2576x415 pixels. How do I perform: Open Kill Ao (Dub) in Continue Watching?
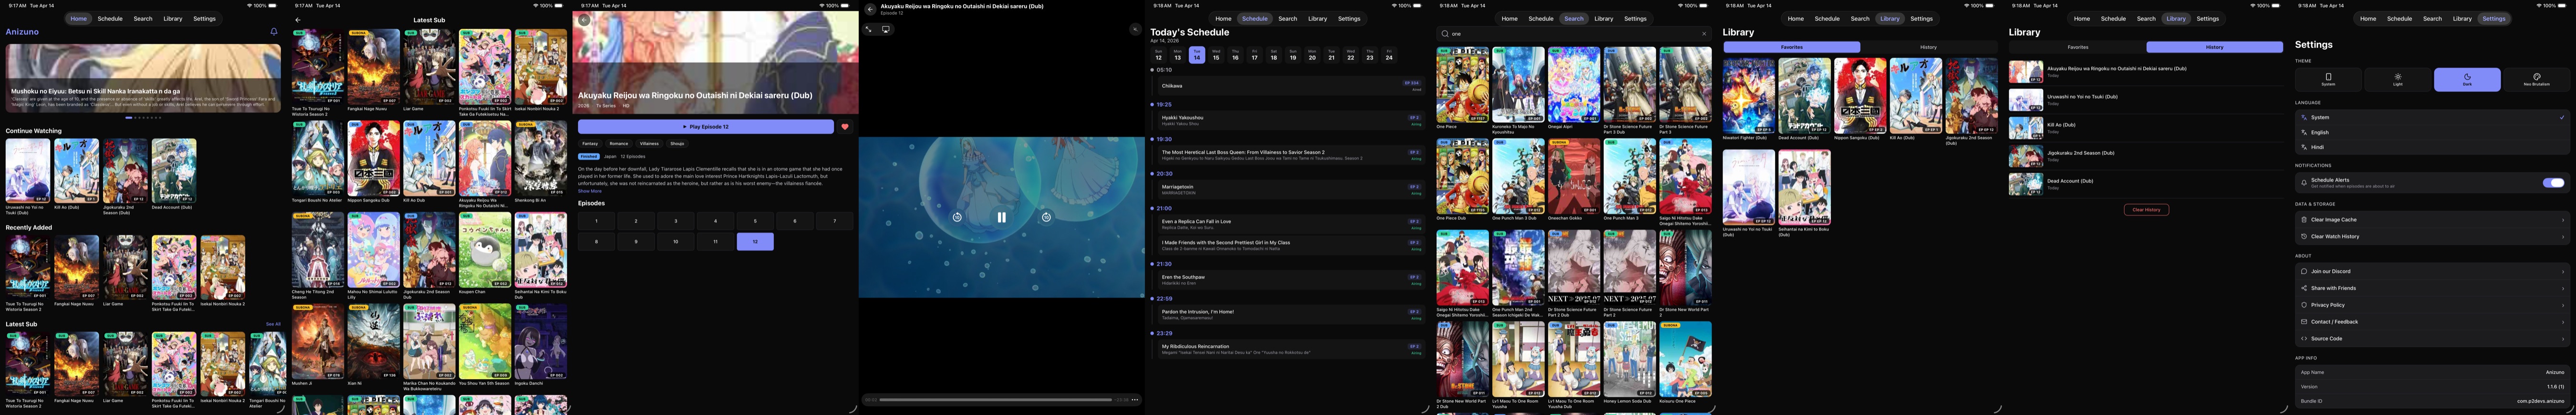76,176
